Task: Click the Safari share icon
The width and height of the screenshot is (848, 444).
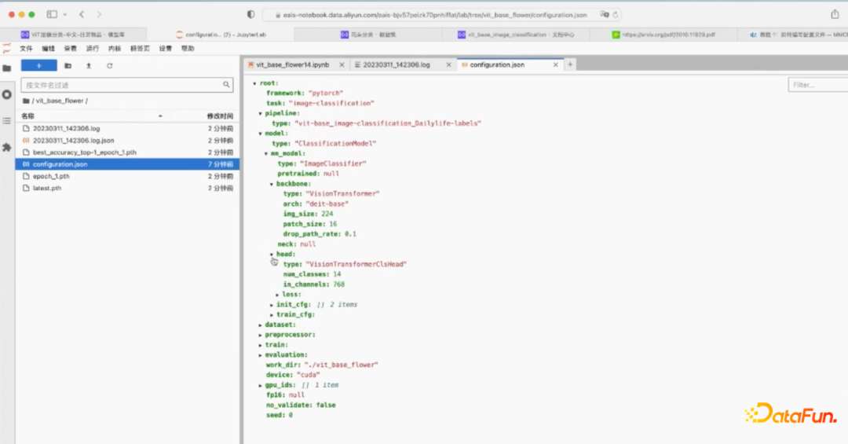Action: pyautogui.click(x=835, y=15)
